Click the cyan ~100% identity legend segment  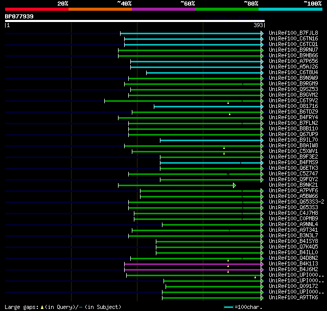(291, 9)
